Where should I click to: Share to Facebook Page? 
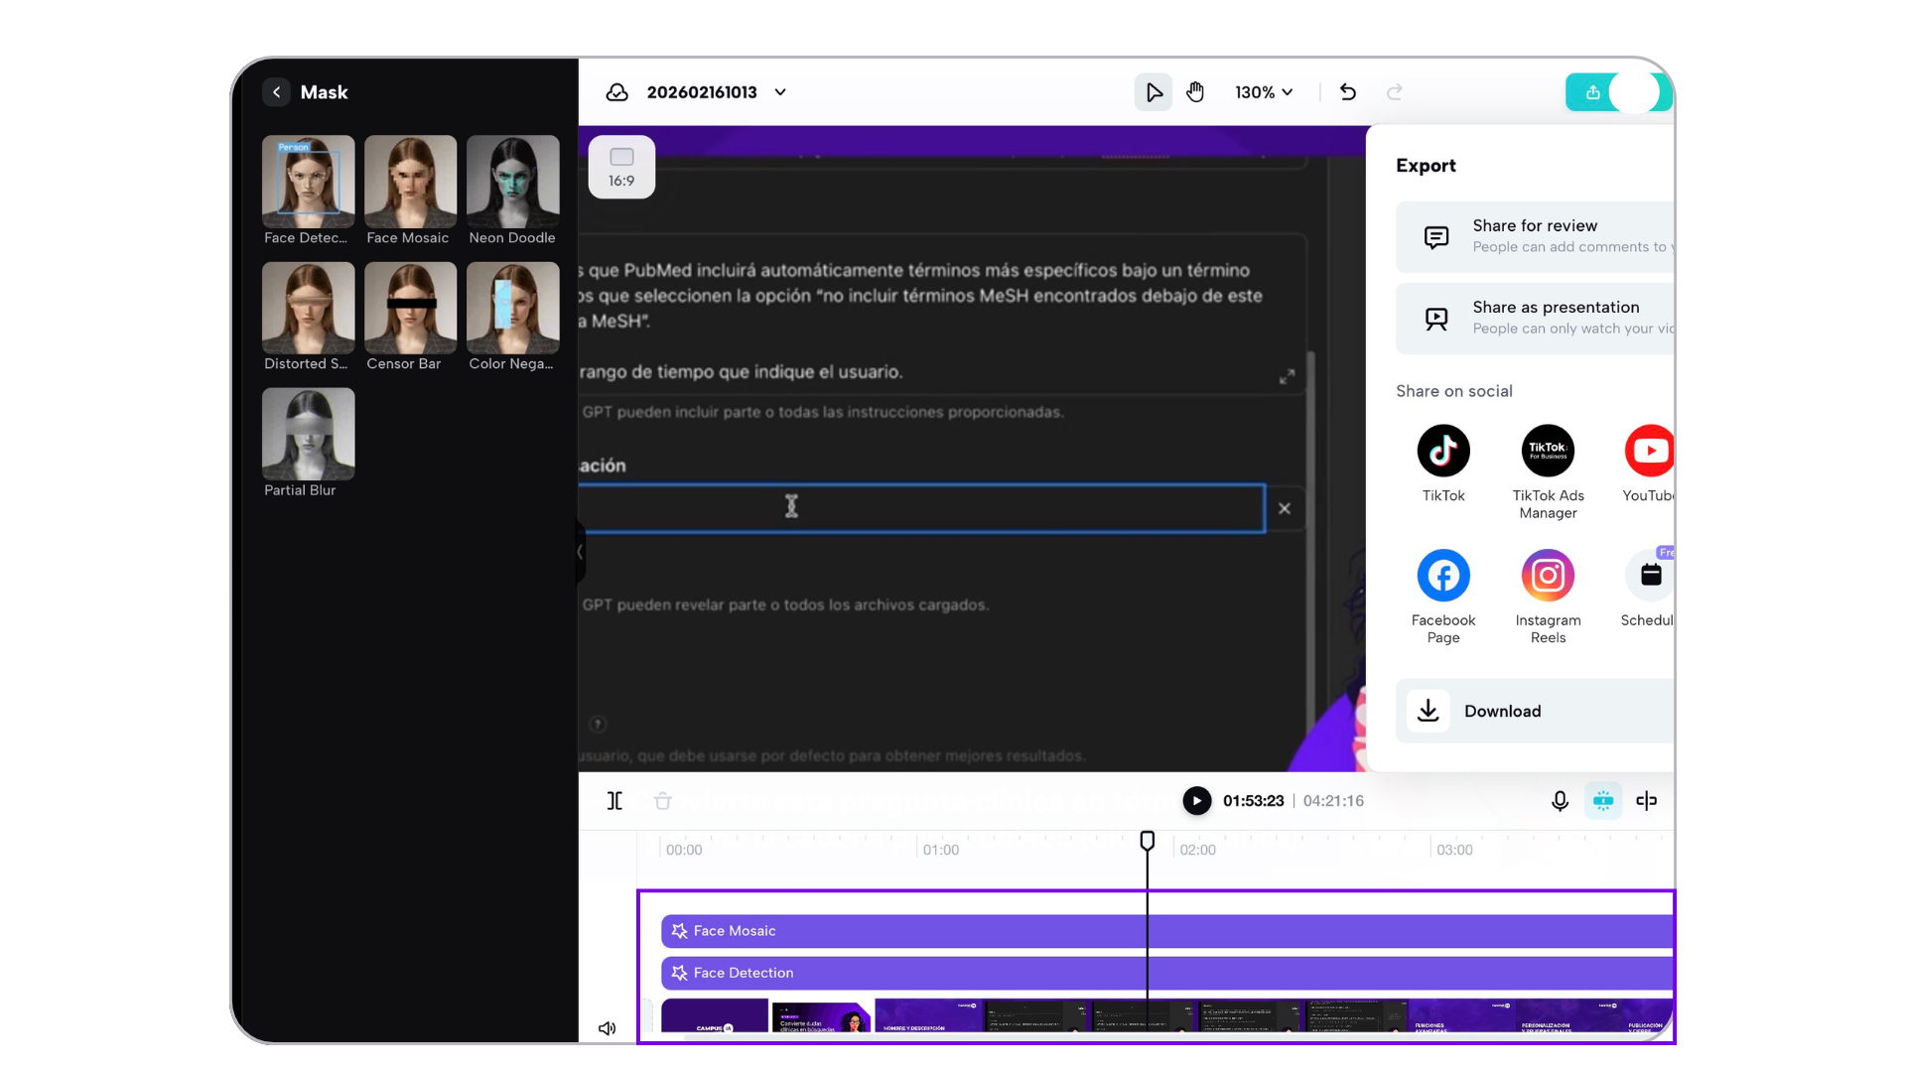(1442, 576)
